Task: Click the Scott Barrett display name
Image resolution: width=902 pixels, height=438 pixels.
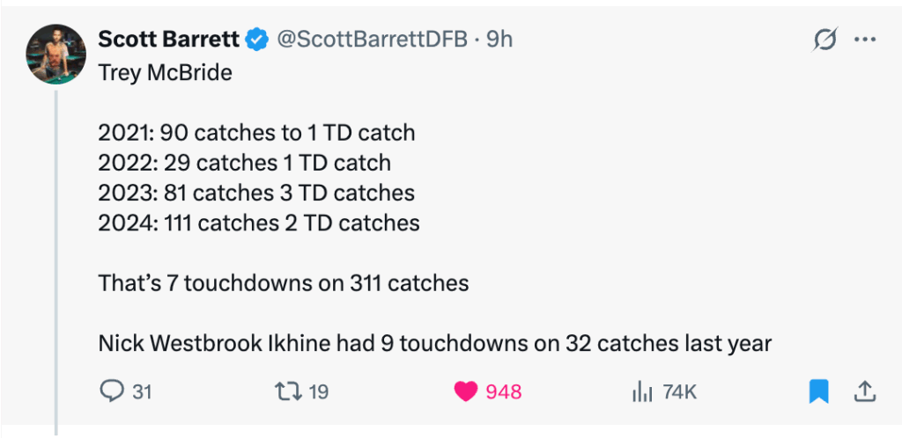Action: tap(170, 40)
